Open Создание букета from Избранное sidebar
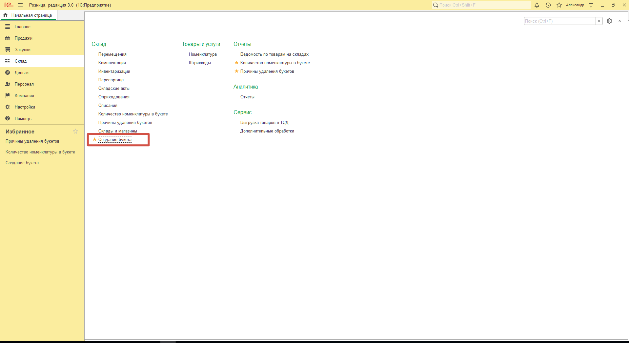This screenshot has height=343, width=629. pos(22,163)
